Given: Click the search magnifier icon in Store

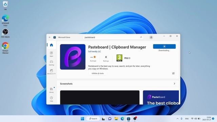Looking at the screenshot, I should [x=141, y=37].
